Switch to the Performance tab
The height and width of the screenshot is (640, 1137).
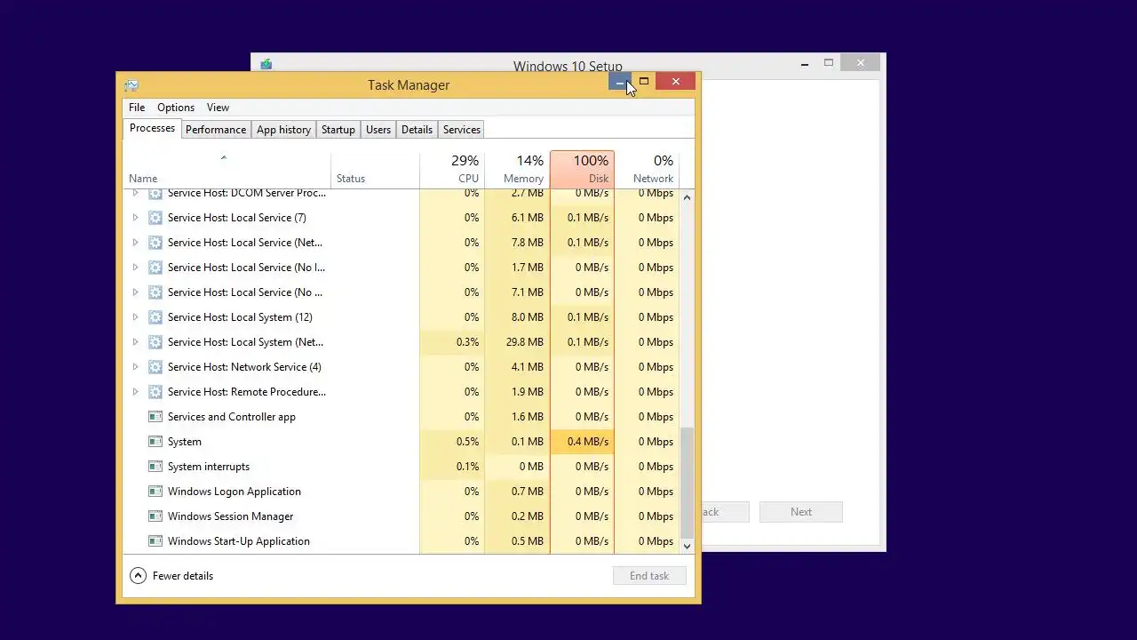pos(216,130)
